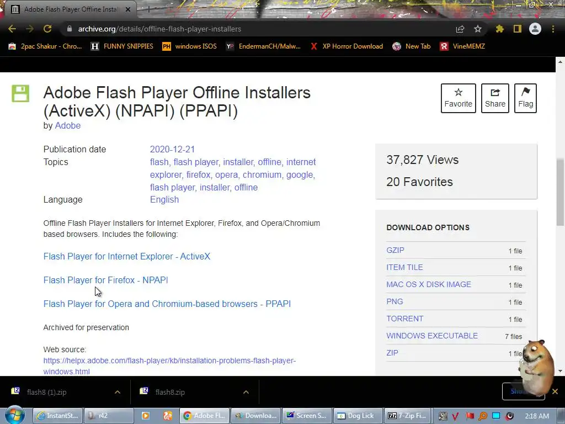Click the scrollbar up arrow
The image size is (565, 424).
point(560,62)
